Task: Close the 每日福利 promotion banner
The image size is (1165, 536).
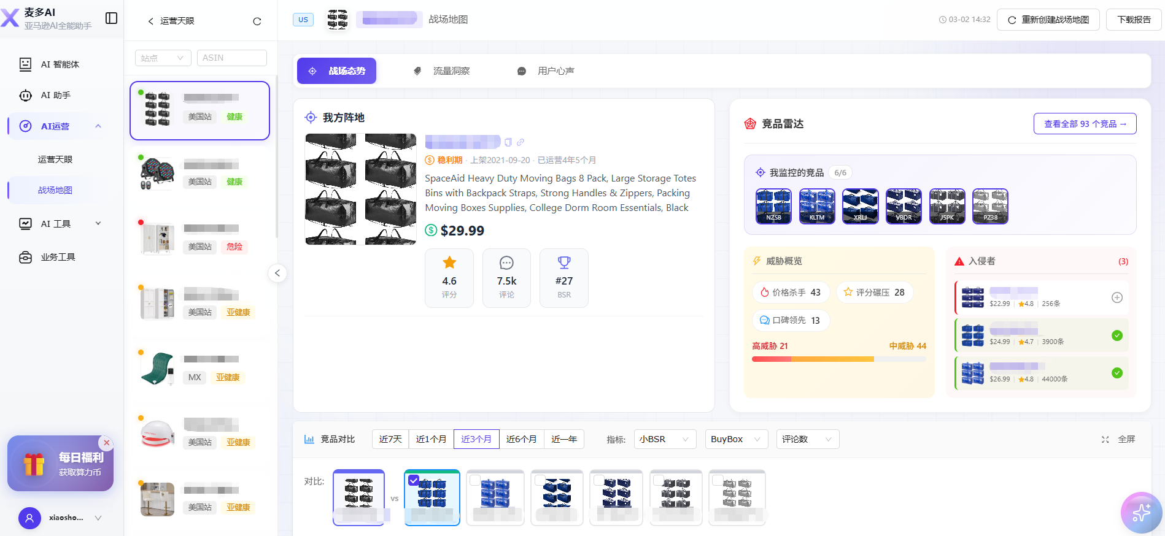Action: [x=106, y=442]
